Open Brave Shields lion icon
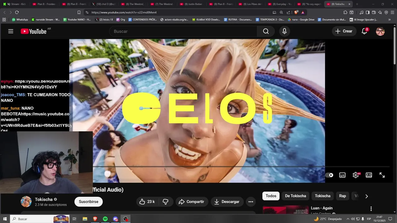This screenshot has width=397, height=223. click(x=296, y=12)
